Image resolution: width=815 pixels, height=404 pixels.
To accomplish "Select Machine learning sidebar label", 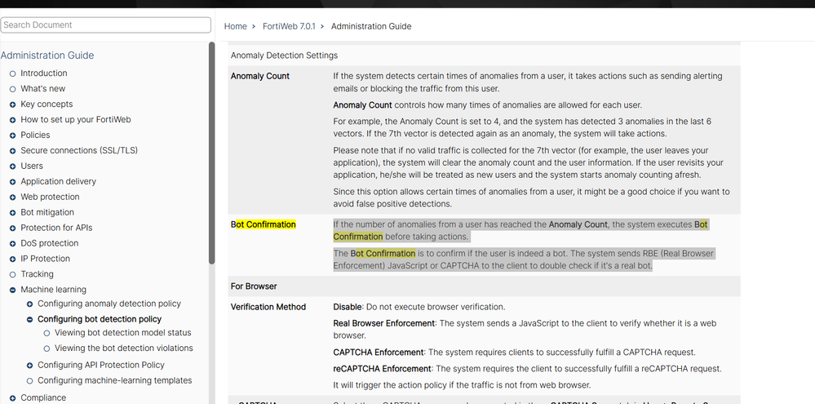I will pyautogui.click(x=54, y=290).
